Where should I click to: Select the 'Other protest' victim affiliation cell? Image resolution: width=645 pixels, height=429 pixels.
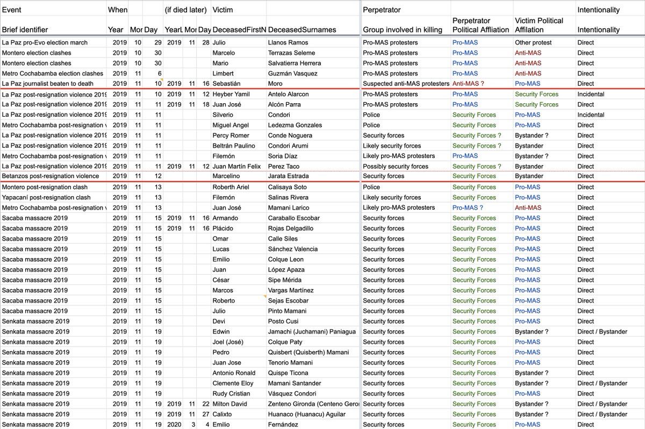(x=533, y=42)
